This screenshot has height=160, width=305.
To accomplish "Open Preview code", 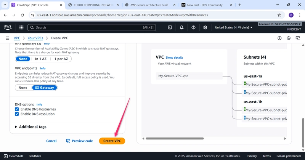I will click(79, 141).
